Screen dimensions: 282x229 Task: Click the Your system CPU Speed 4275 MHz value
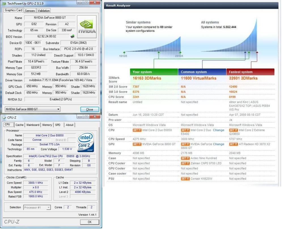point(139,139)
